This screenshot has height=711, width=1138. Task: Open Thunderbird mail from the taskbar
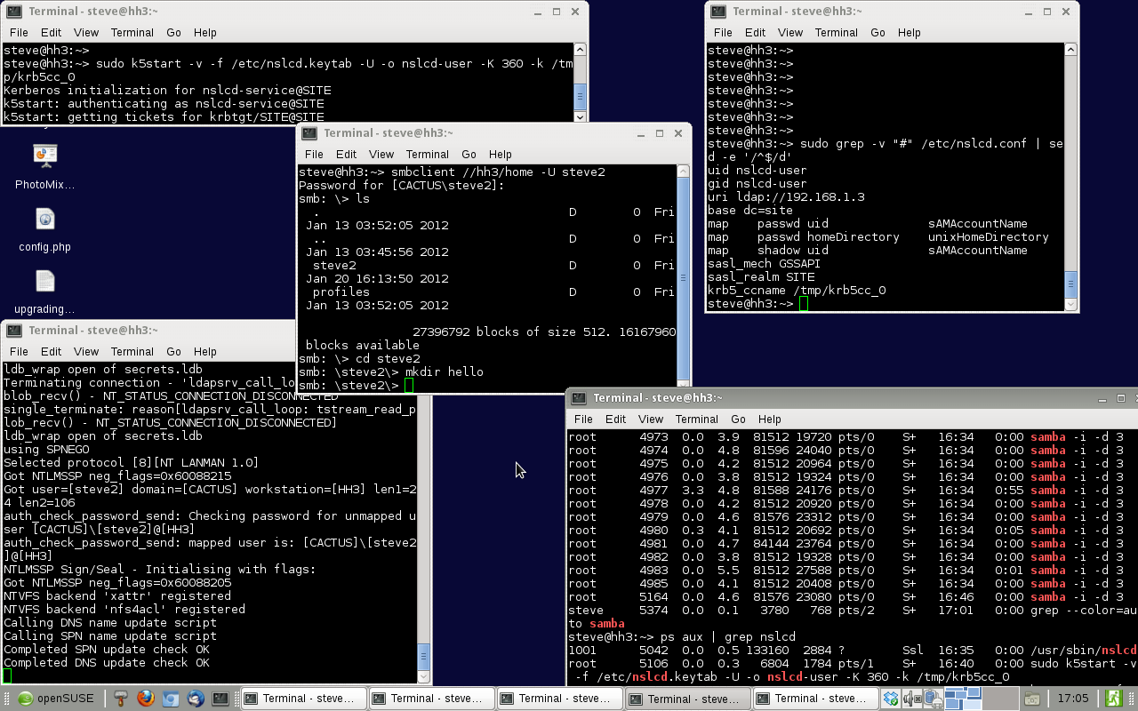click(195, 699)
